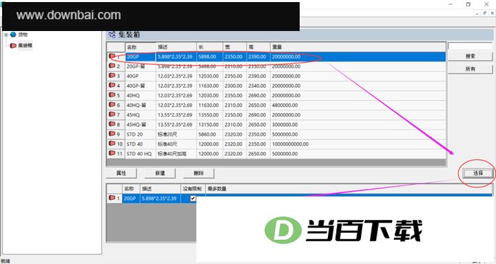This screenshot has width=496, height=264.
Task: Select the 集装箱 tree item
Action: [x=25, y=45]
